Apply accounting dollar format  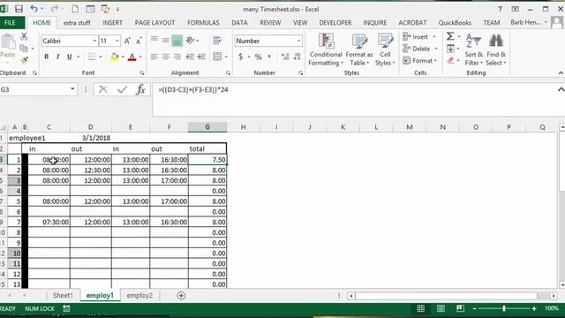click(240, 57)
